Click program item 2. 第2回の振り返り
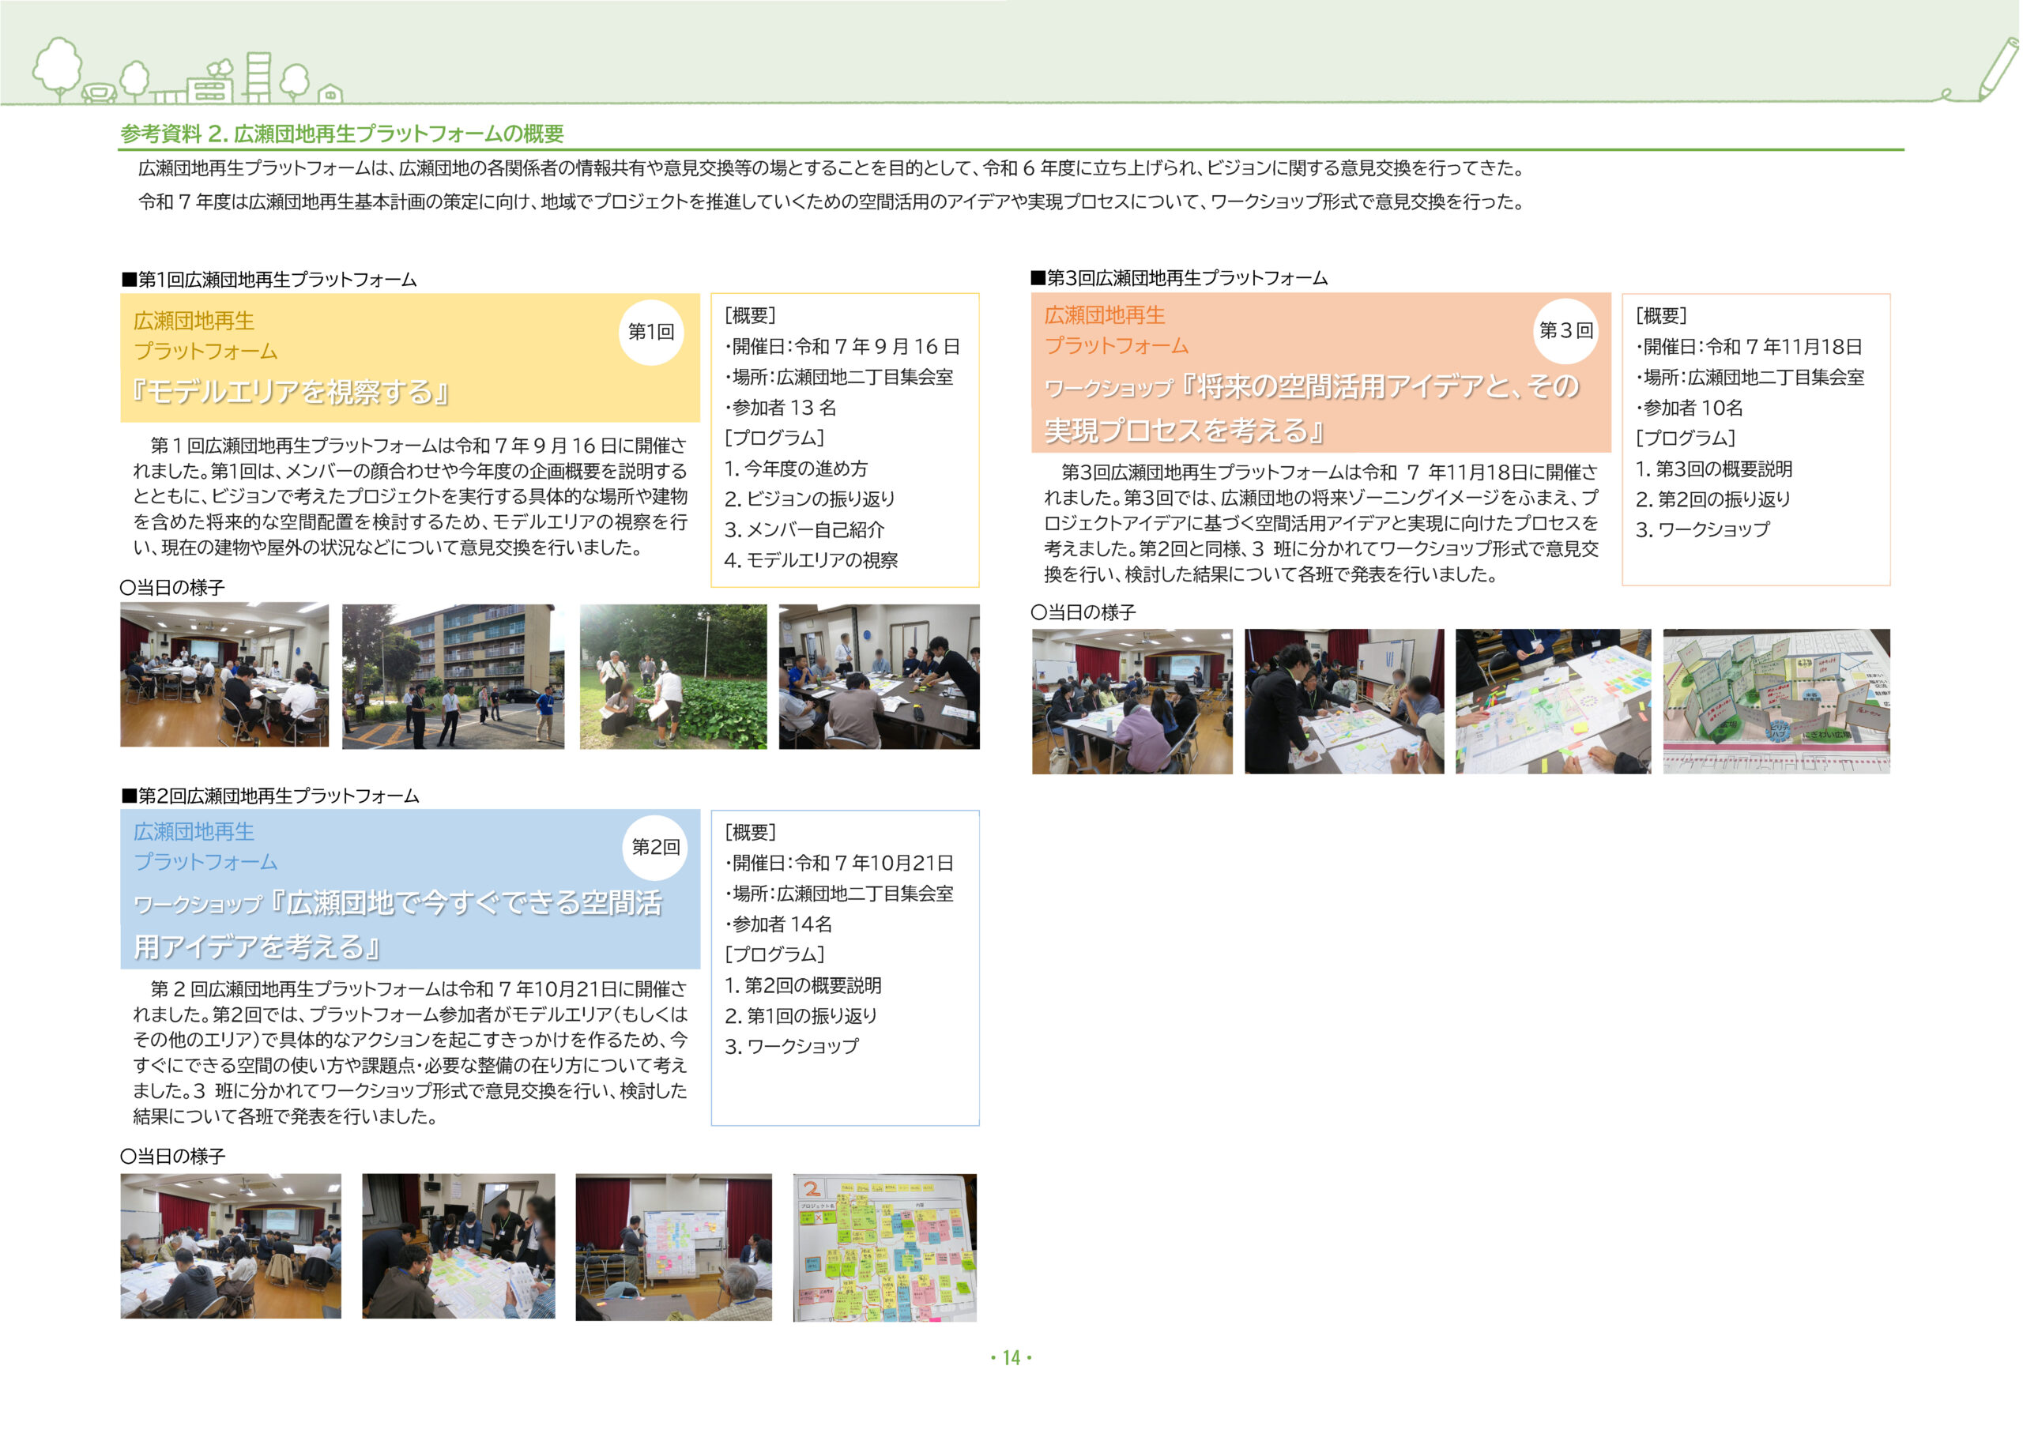The image size is (2023, 1430). [x=1714, y=499]
